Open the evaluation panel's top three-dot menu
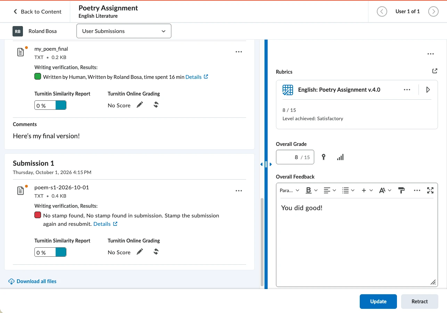Screen dimensions: 447x313 coord(431,54)
